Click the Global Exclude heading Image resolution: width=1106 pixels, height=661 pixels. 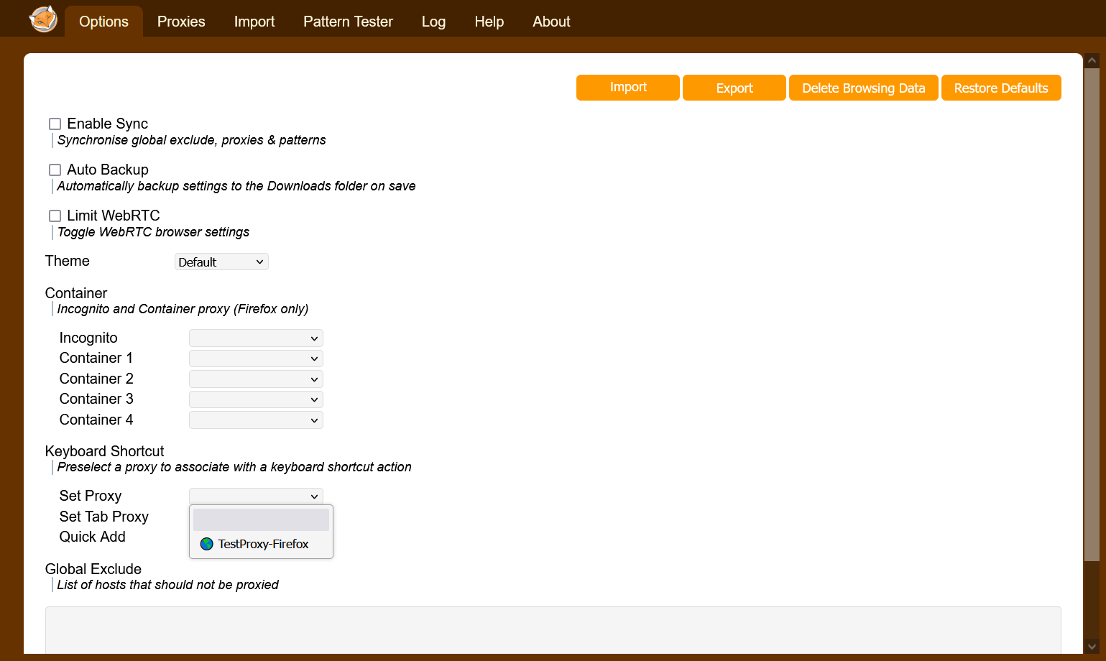point(93,569)
